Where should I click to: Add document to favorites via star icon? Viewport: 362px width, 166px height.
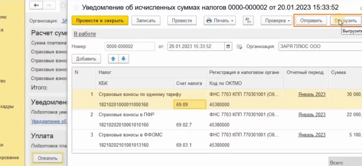click(x=76, y=7)
